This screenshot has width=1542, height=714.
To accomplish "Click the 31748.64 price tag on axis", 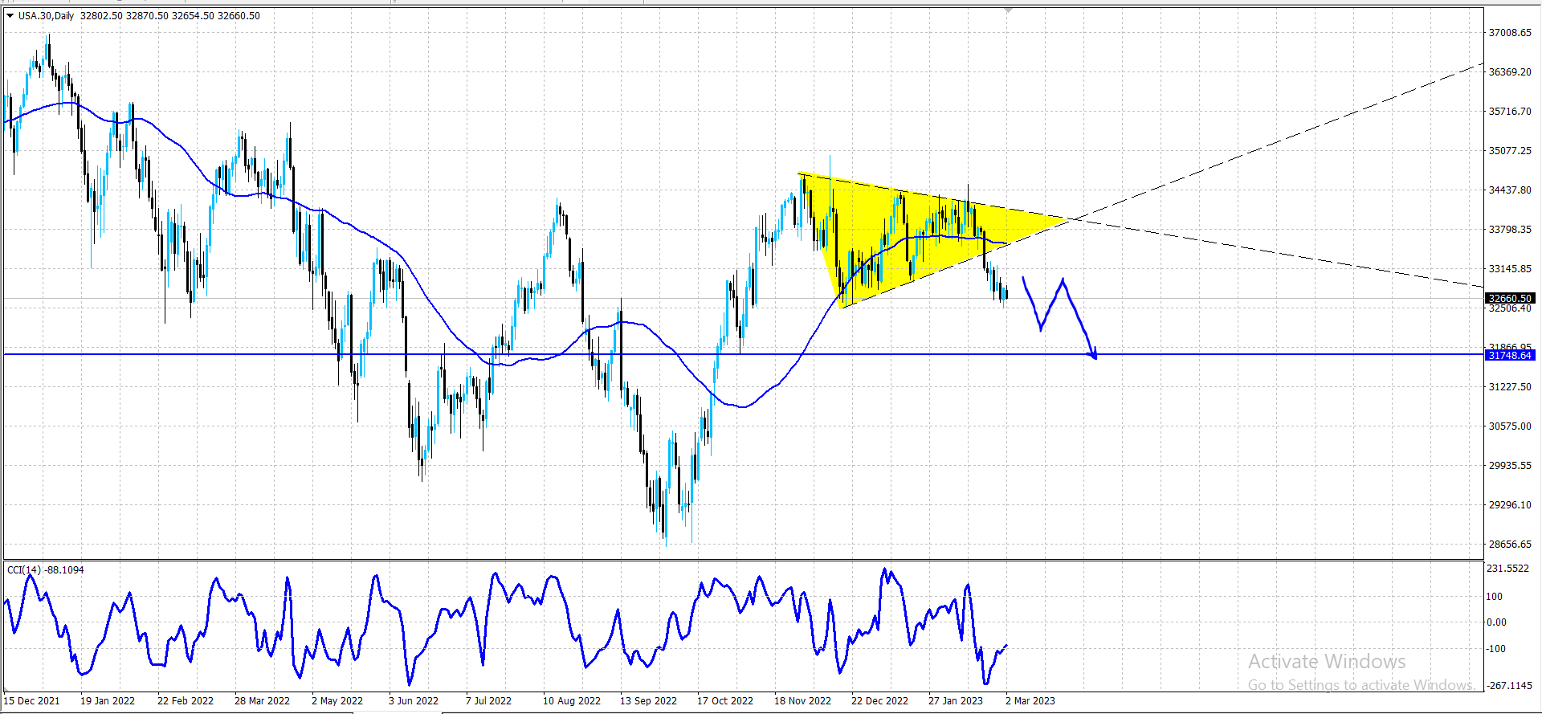I will [1511, 355].
